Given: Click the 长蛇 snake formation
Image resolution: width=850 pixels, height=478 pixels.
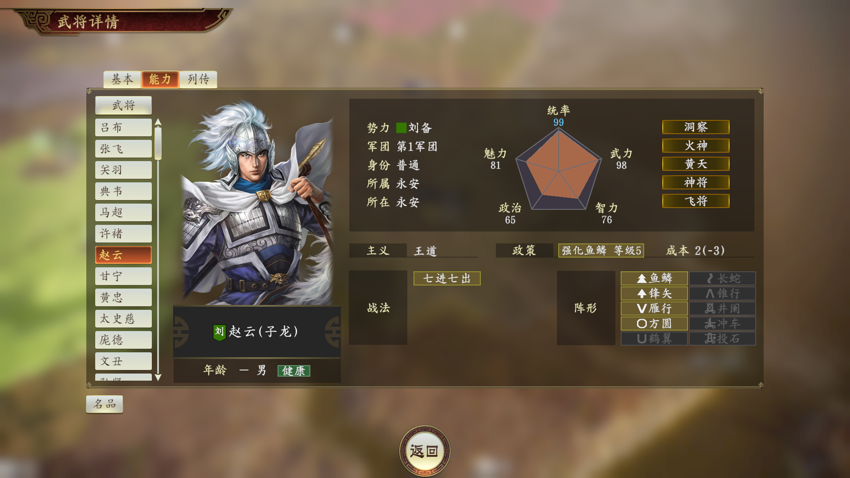Looking at the screenshot, I should click(722, 278).
